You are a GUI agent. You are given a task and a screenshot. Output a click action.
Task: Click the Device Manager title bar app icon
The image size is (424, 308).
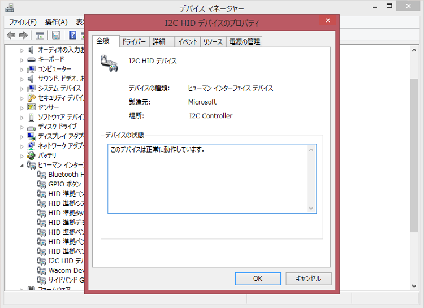(10, 8)
